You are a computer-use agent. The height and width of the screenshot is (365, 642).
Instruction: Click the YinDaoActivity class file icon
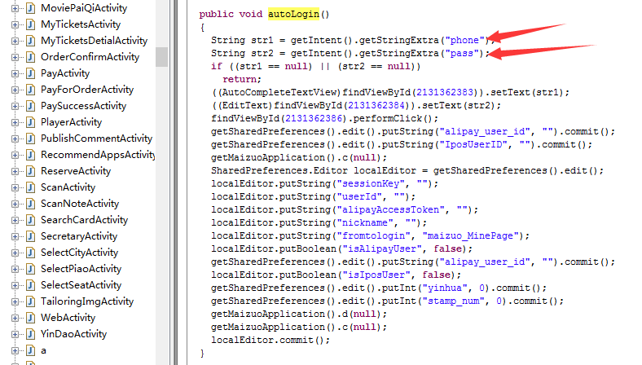pos(31,334)
